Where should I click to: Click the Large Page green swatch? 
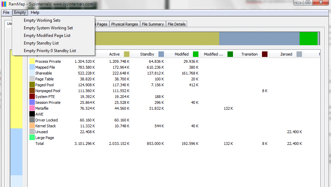tap(32, 138)
